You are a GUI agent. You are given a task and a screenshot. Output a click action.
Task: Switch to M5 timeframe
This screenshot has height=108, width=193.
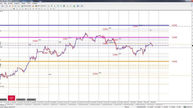click(33, 9)
